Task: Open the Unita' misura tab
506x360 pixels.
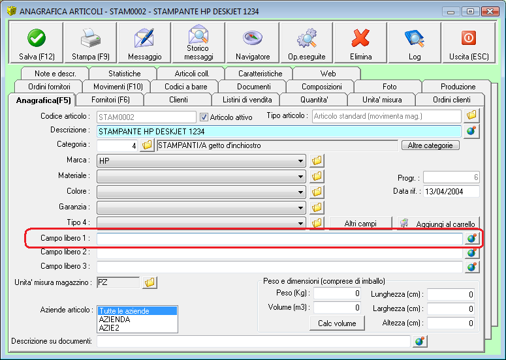Action: 382,100
